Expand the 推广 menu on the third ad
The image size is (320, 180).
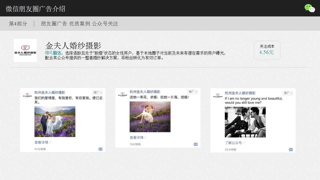[288, 93]
